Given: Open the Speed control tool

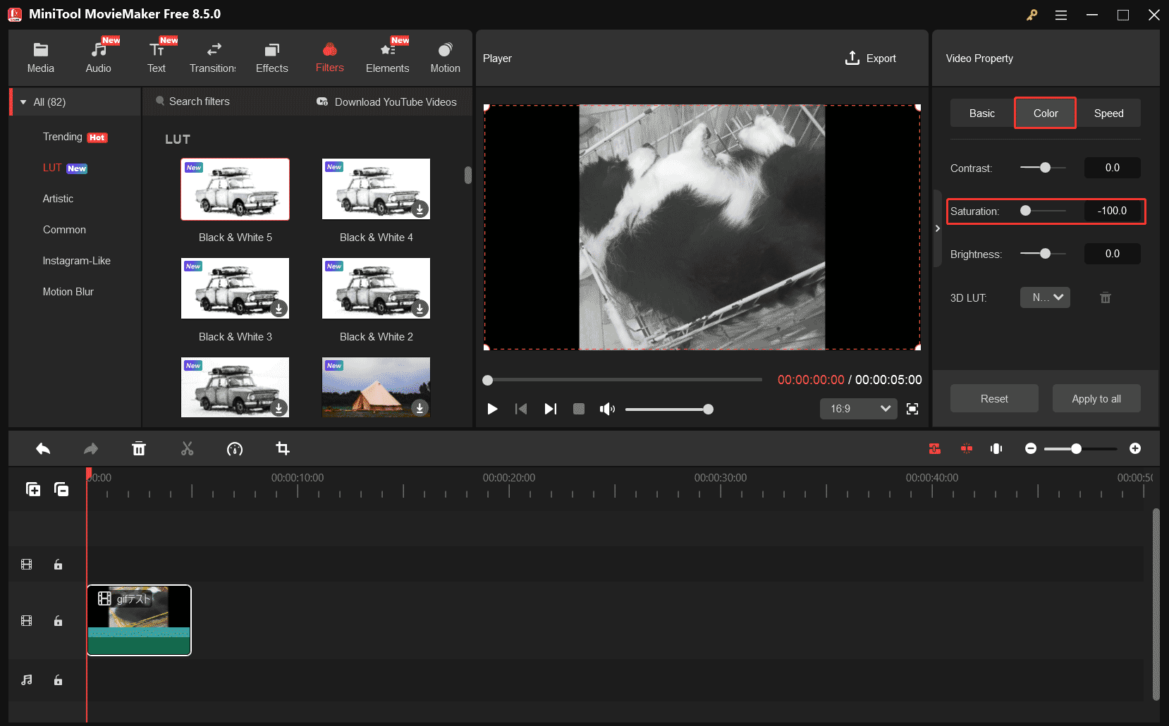Looking at the screenshot, I should [x=235, y=448].
